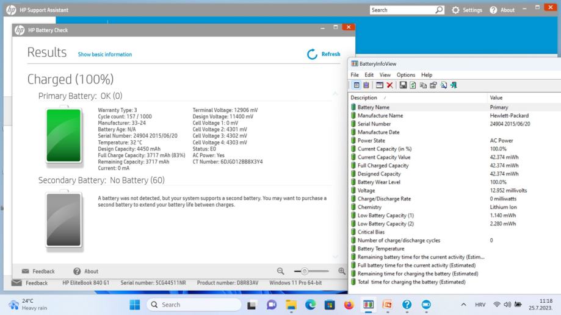Select the Low Battery Capacity (1) row
Viewport: 561px width, 315px height.
[x=455, y=215]
